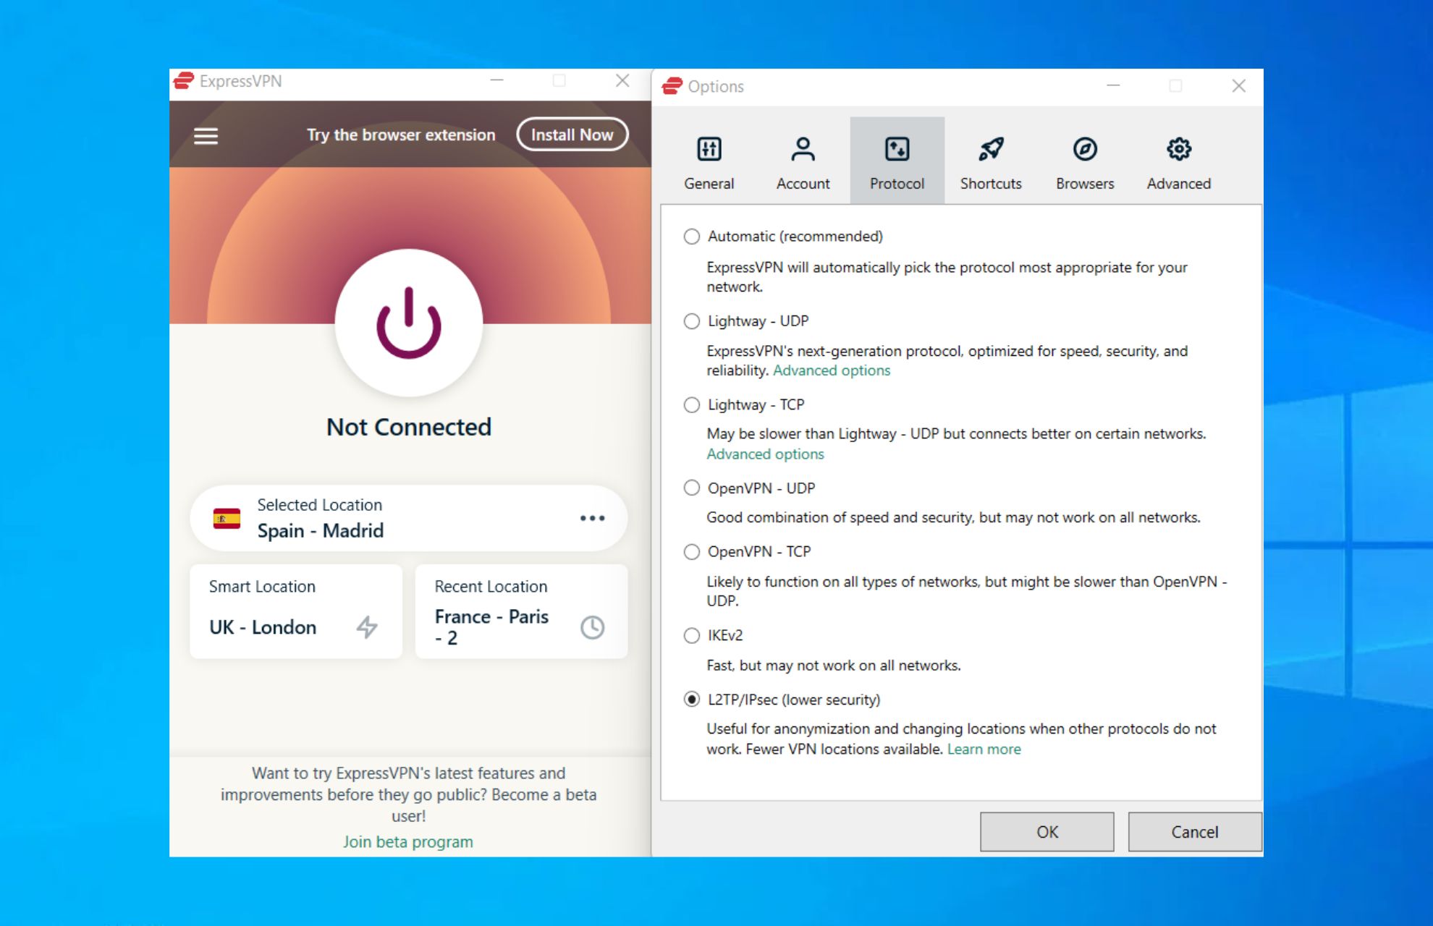The image size is (1433, 926).
Task: Open the hamburger menu in ExpressVPN
Action: (x=206, y=136)
